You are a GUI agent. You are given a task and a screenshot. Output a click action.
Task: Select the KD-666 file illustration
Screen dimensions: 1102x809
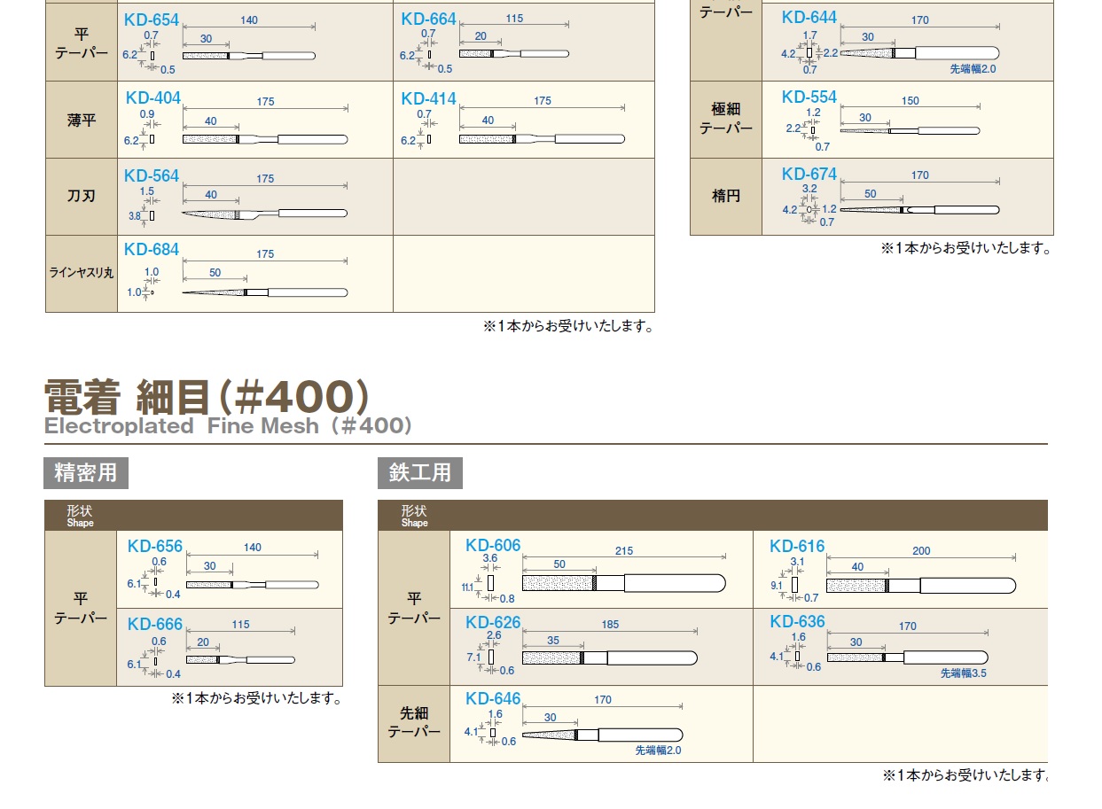(240, 660)
